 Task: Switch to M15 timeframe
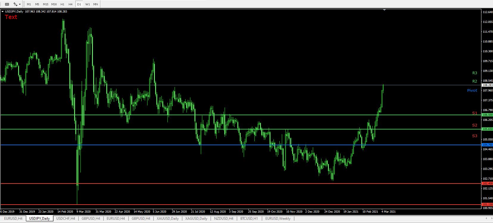[x=45, y=4]
